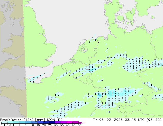163x126 pixels.
Task: Click the legend label '0.5'
Action: [x=9, y=125]
